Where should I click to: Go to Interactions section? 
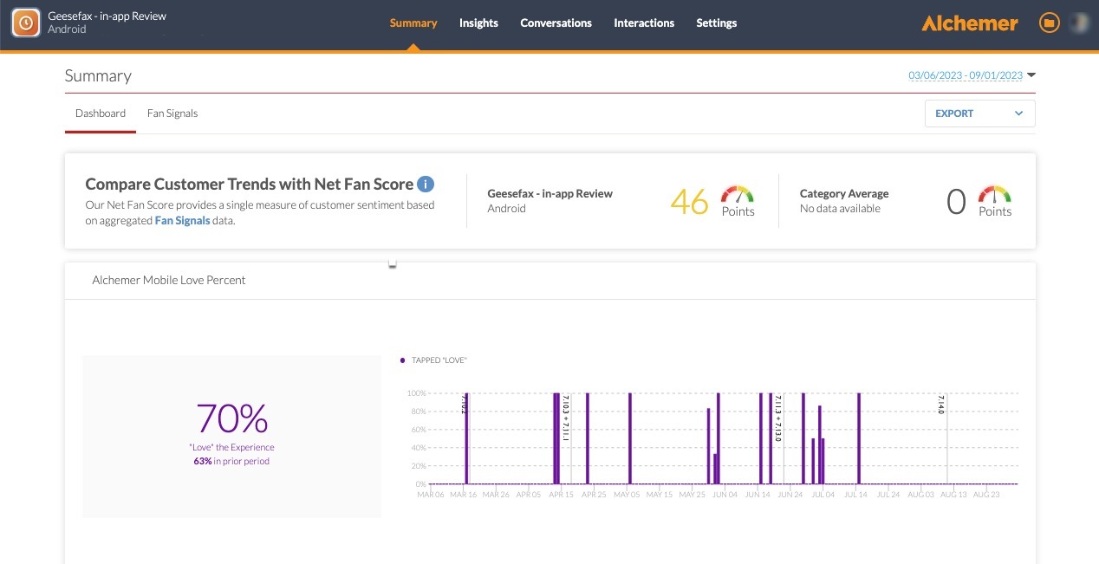644,23
